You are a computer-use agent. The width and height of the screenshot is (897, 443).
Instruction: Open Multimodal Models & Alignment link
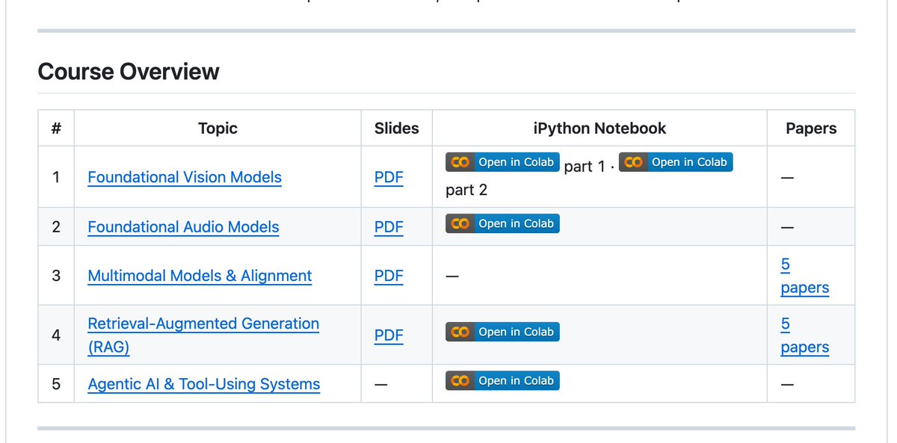point(200,276)
